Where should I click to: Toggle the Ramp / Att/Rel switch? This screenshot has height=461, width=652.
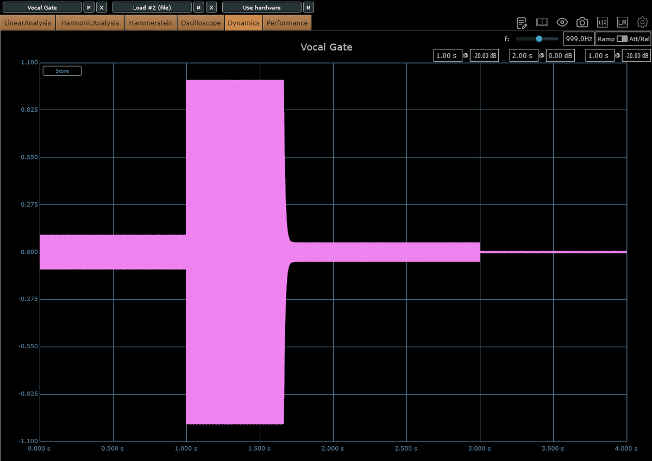coord(622,39)
